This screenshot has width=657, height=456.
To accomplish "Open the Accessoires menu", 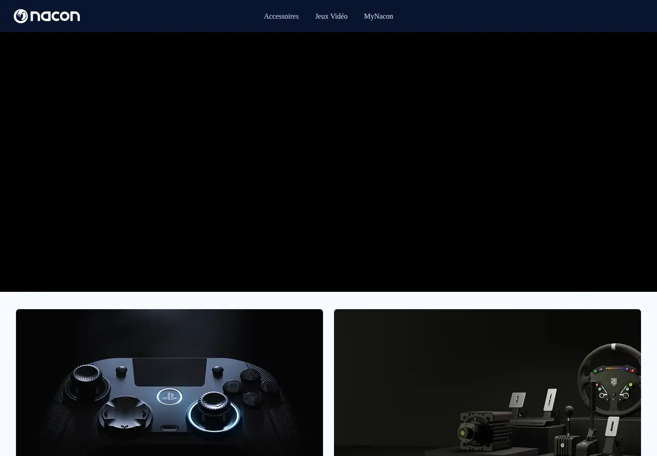I will click(281, 16).
